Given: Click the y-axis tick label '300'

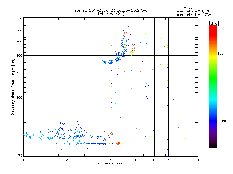Looking at the screenshot, I should click(x=19, y=73).
